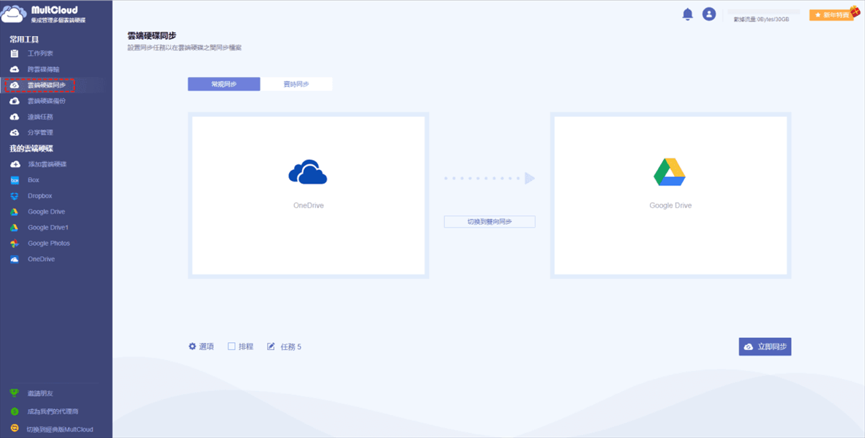Open 分享管理 share management

(40, 133)
